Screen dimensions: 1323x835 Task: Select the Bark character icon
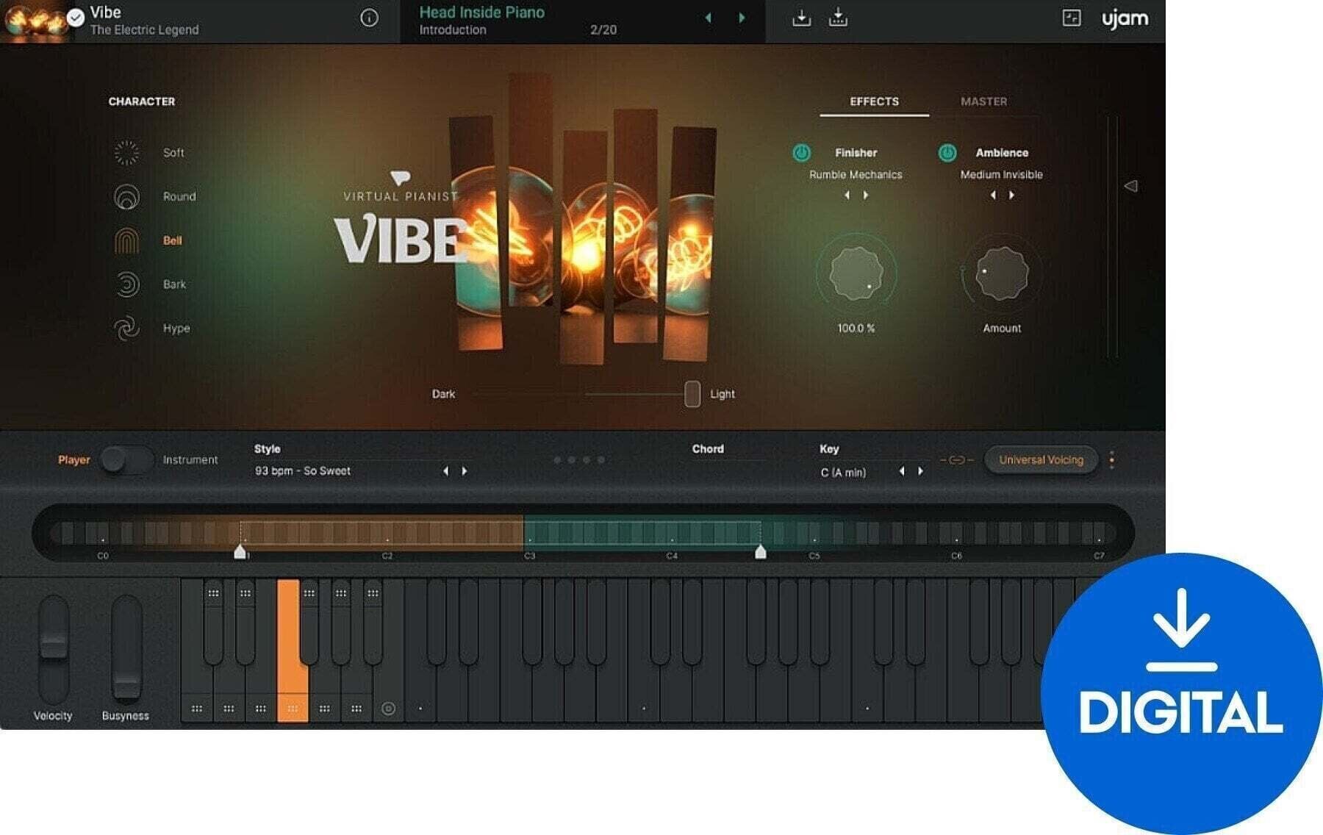coord(126,284)
